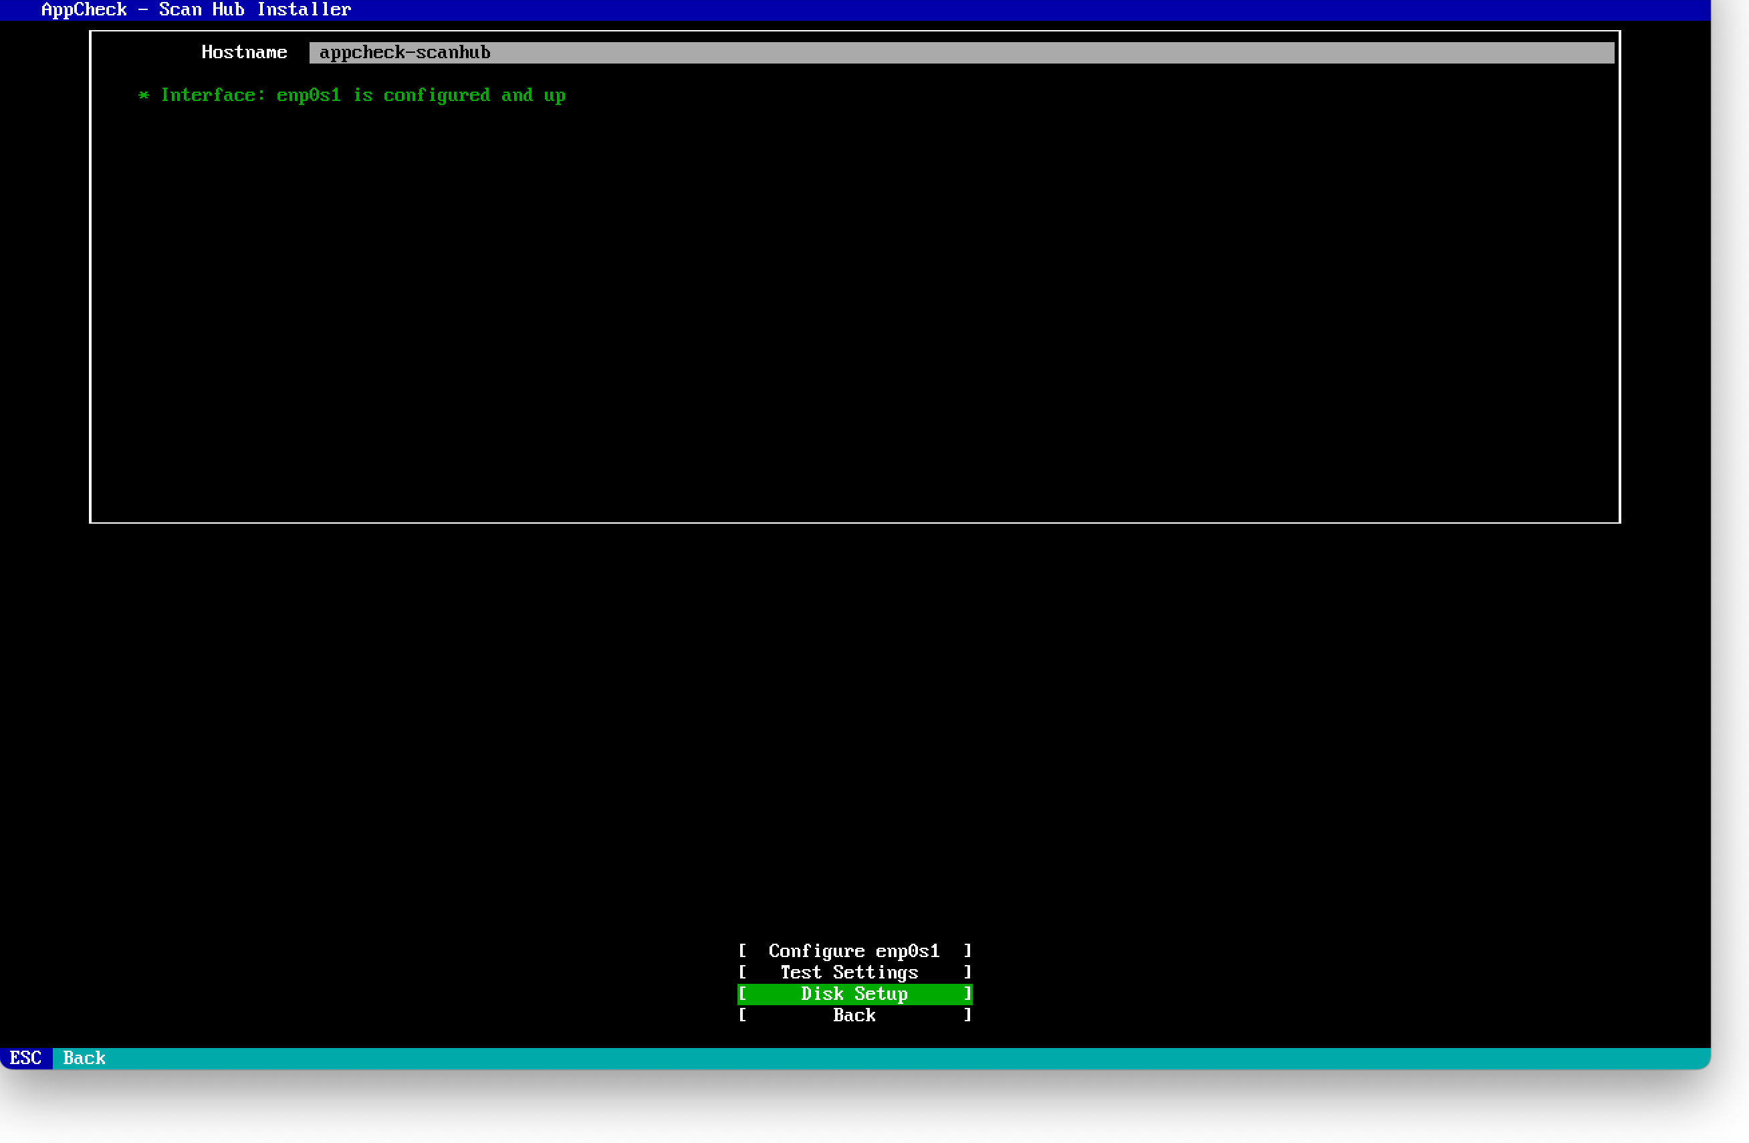
Task: Select the Configure enp0s1 button
Action: [x=854, y=950]
